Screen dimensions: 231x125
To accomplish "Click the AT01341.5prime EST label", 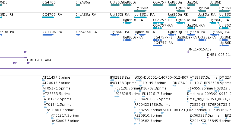I will pos(58,105).
